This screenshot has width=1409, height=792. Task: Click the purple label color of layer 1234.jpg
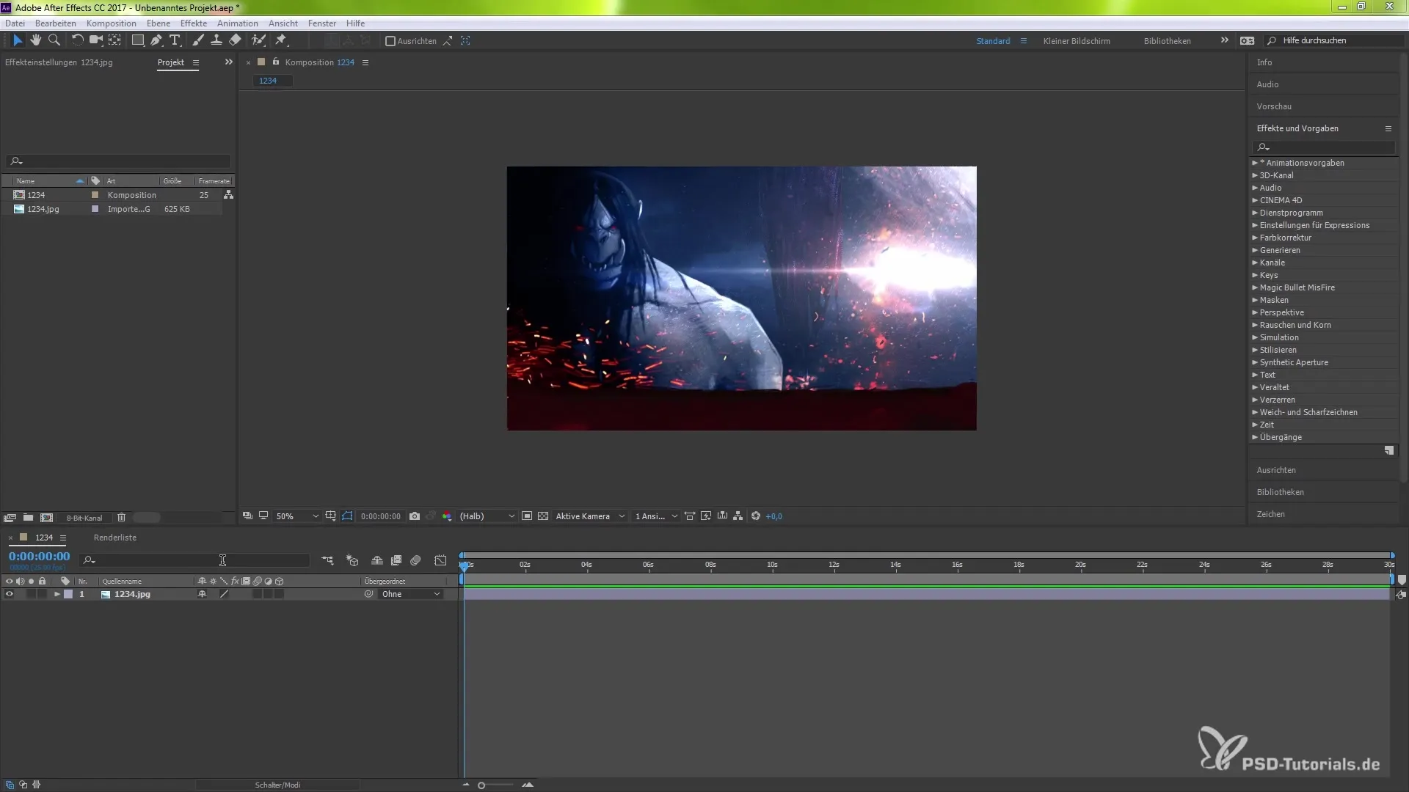68,595
